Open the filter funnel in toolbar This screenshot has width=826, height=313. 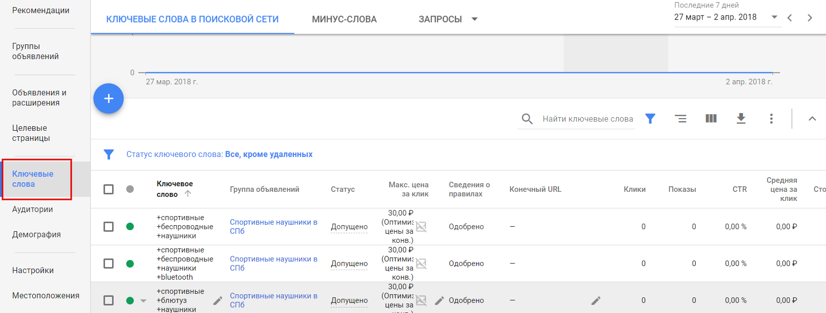(x=650, y=119)
